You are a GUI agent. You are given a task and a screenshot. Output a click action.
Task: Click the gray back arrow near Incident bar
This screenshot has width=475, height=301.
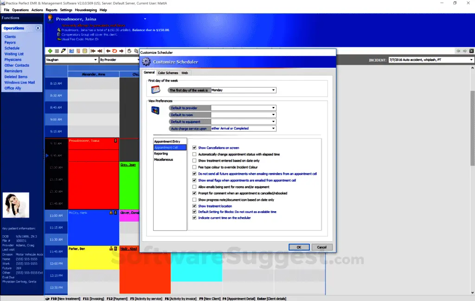click(x=458, y=51)
